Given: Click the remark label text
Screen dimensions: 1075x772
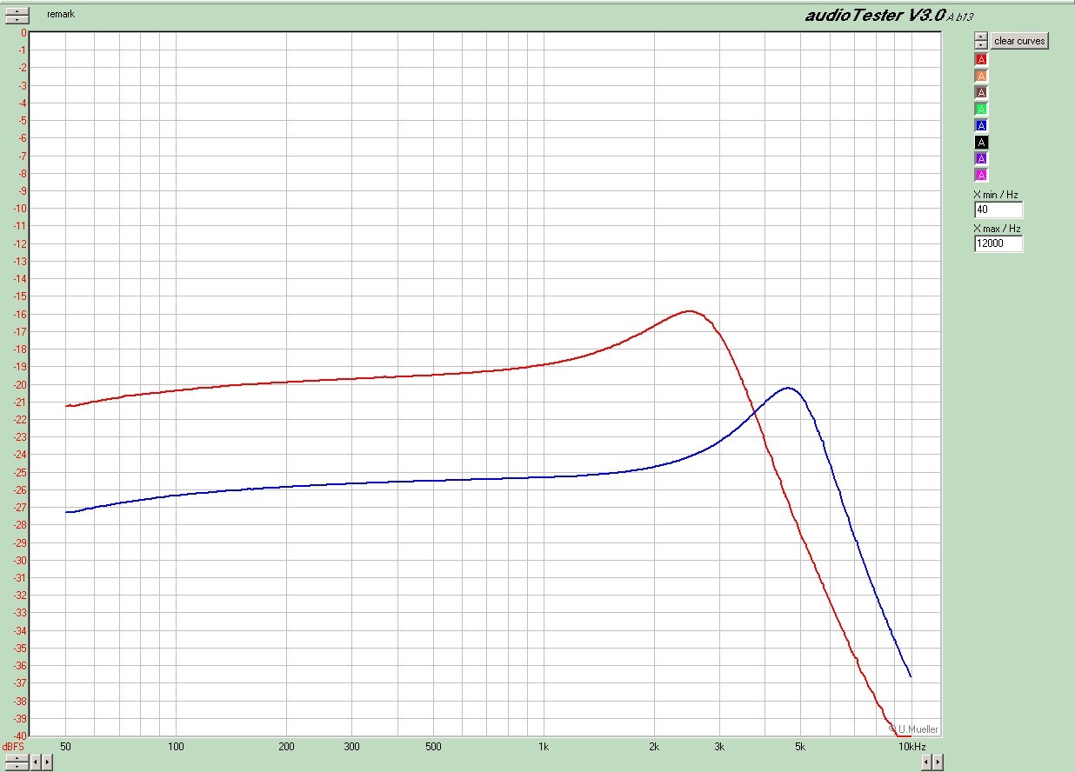Looking at the screenshot, I should coord(61,15).
